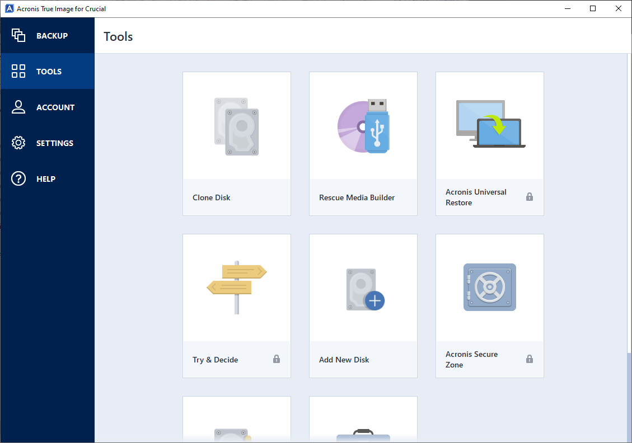
Task: Select the Tools grid icon in sidebar
Action: point(18,71)
